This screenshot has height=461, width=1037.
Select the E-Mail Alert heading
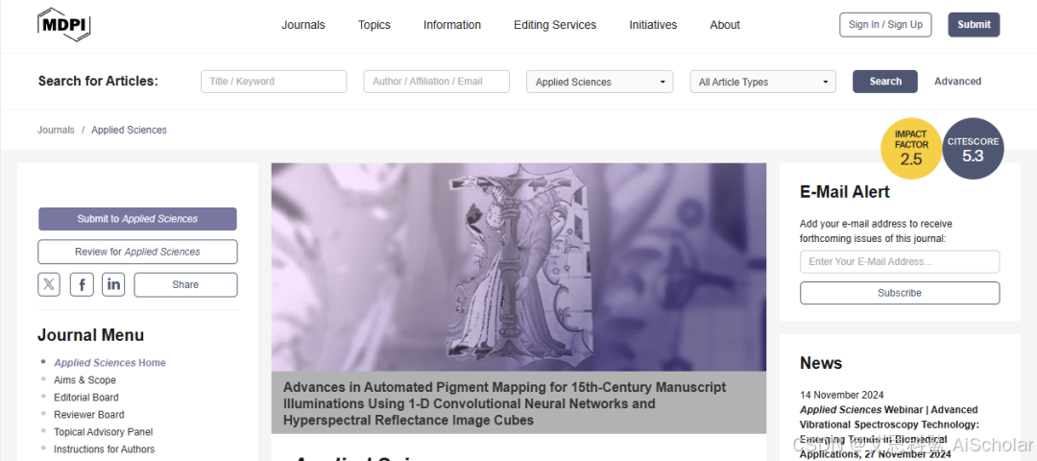pos(845,192)
